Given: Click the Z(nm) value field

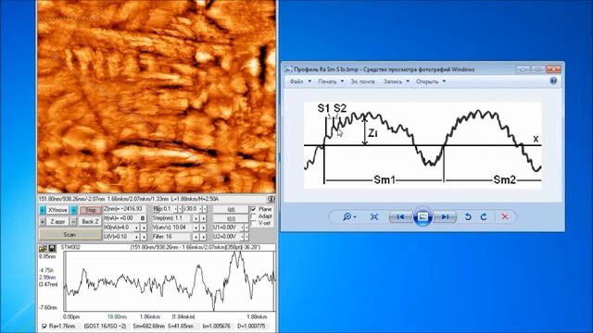Looking at the screenshot, I should click(125, 209).
